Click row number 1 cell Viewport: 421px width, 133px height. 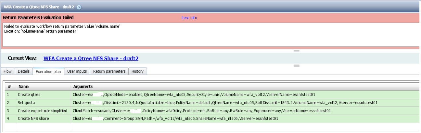pyautogui.click(x=10, y=95)
